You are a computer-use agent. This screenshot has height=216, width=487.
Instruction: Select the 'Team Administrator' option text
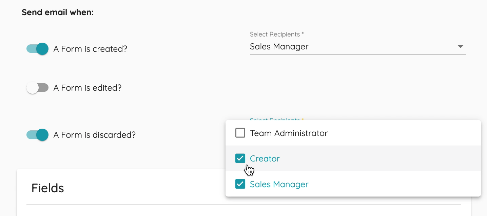coord(289,133)
